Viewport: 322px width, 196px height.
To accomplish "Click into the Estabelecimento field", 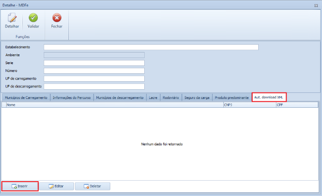I will pos(151,47).
